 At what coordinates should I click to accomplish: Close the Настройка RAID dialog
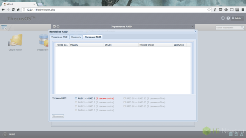pos(195,32)
